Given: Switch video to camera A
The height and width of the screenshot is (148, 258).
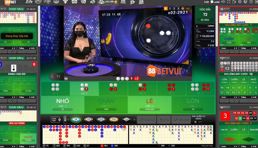Looking at the screenshot, I should [x=165, y=9].
